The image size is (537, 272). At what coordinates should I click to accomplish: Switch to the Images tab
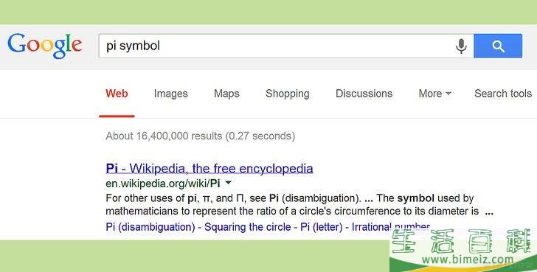[171, 94]
